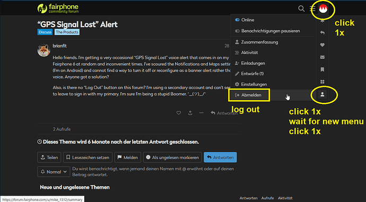Go to the Fairphone community forum logo
This screenshot has width=366, height=202.
[58, 8]
